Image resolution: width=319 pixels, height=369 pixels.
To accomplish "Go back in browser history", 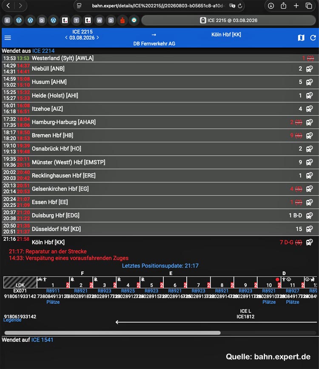I will (8, 6).
